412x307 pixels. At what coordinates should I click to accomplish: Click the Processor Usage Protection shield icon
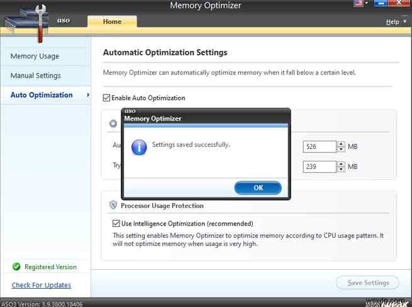113,206
